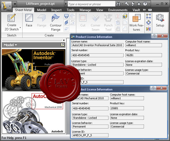Click the binoculars search icon
Screen dimensions: 170x141
point(118,4)
